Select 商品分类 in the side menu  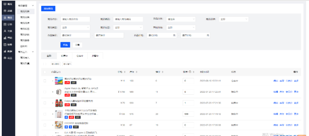pyautogui.click(x=25, y=17)
